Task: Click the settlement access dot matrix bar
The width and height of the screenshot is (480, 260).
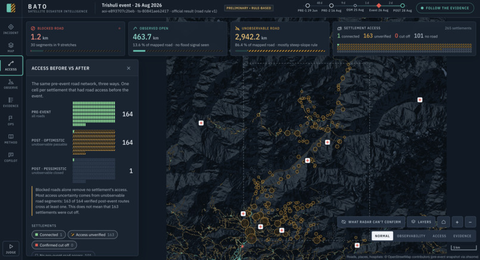Action: click(x=404, y=48)
